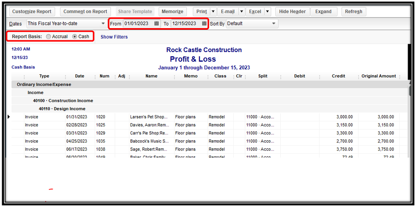Click the Original Amount column header
The width and height of the screenshot is (419, 210).
pos(379,76)
